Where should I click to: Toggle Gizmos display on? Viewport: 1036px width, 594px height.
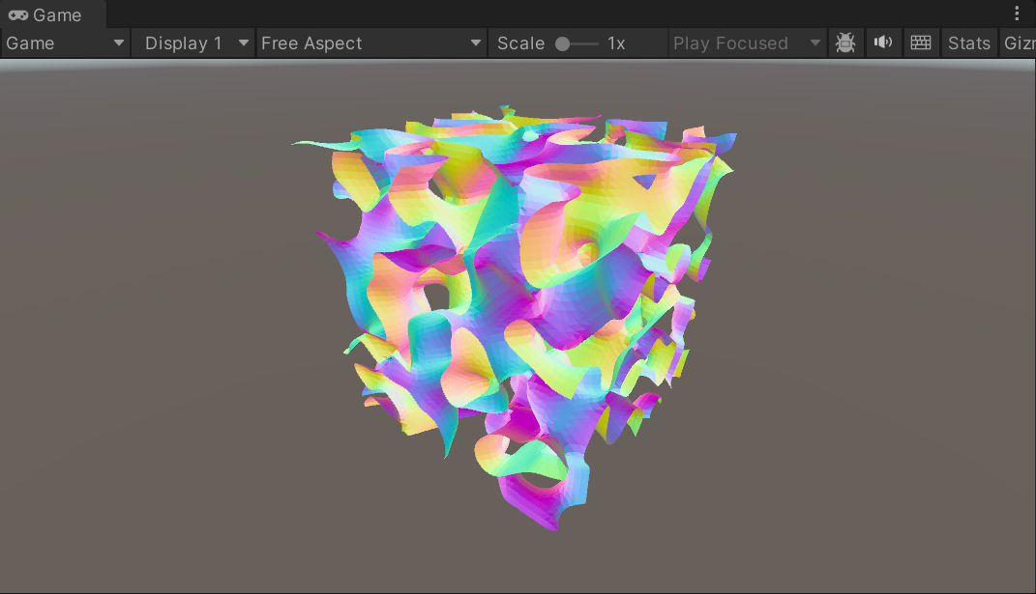[x=1021, y=42]
